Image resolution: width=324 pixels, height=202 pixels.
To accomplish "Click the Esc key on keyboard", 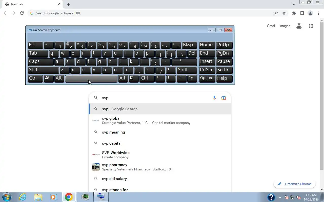I will (x=35, y=45).
